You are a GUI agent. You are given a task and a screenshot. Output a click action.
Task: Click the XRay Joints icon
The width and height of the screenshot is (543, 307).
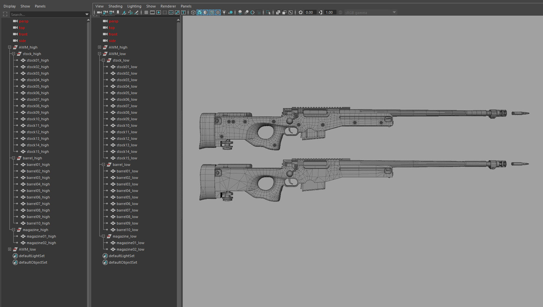tap(291, 12)
